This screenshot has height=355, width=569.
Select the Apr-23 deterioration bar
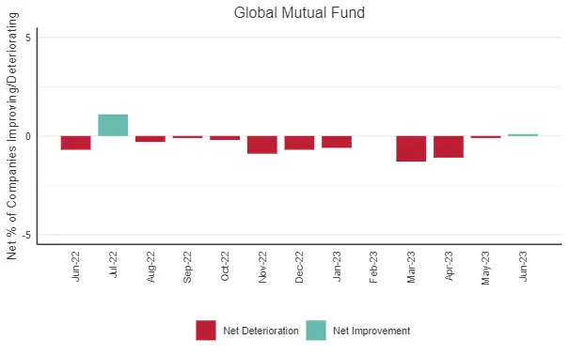449,147
